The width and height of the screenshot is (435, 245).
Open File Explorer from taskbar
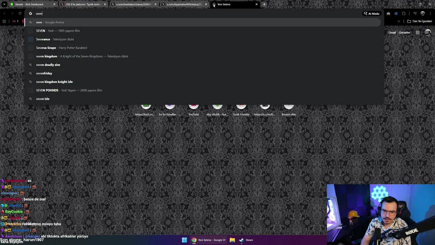tap(232, 240)
